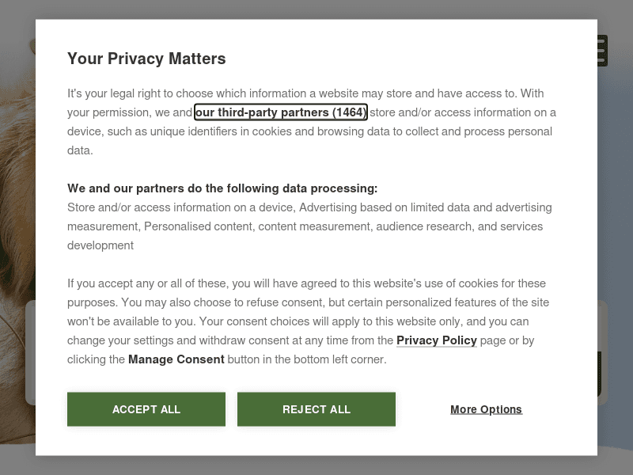
Task: Open the third-party partners (1464) link
Action: 281,112
